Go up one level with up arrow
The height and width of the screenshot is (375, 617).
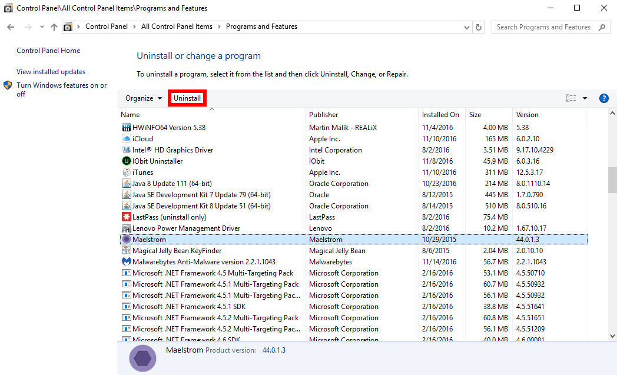click(54, 27)
